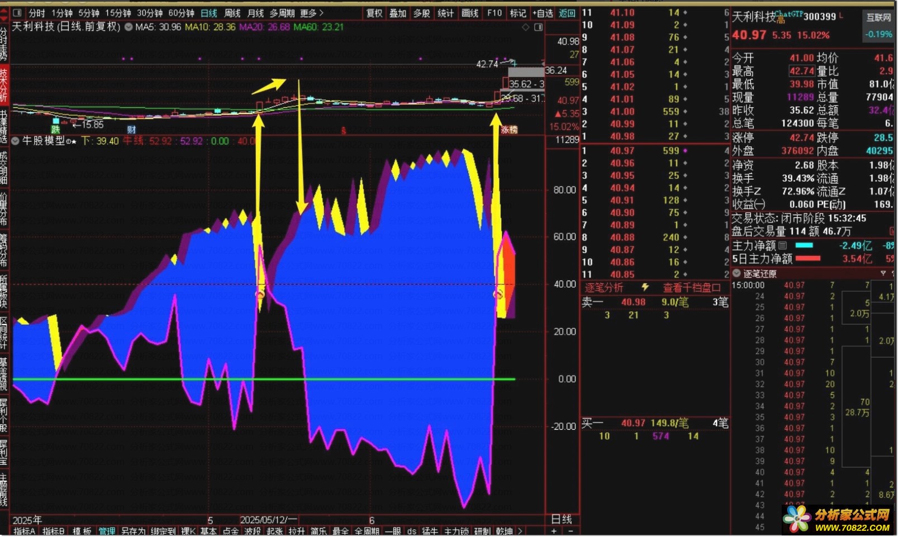Select the 5分钟 period tab

(x=89, y=13)
